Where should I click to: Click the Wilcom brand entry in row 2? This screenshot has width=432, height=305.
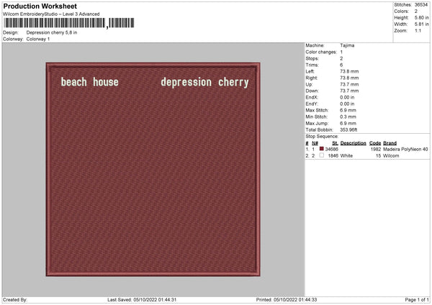tap(391, 156)
